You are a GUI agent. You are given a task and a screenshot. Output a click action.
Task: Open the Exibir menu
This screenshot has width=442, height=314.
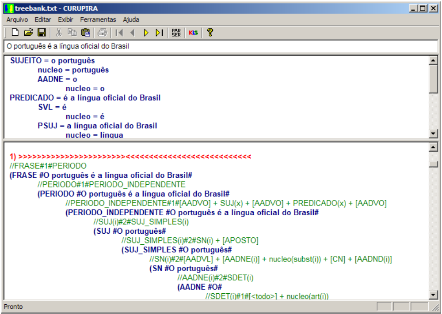point(66,19)
